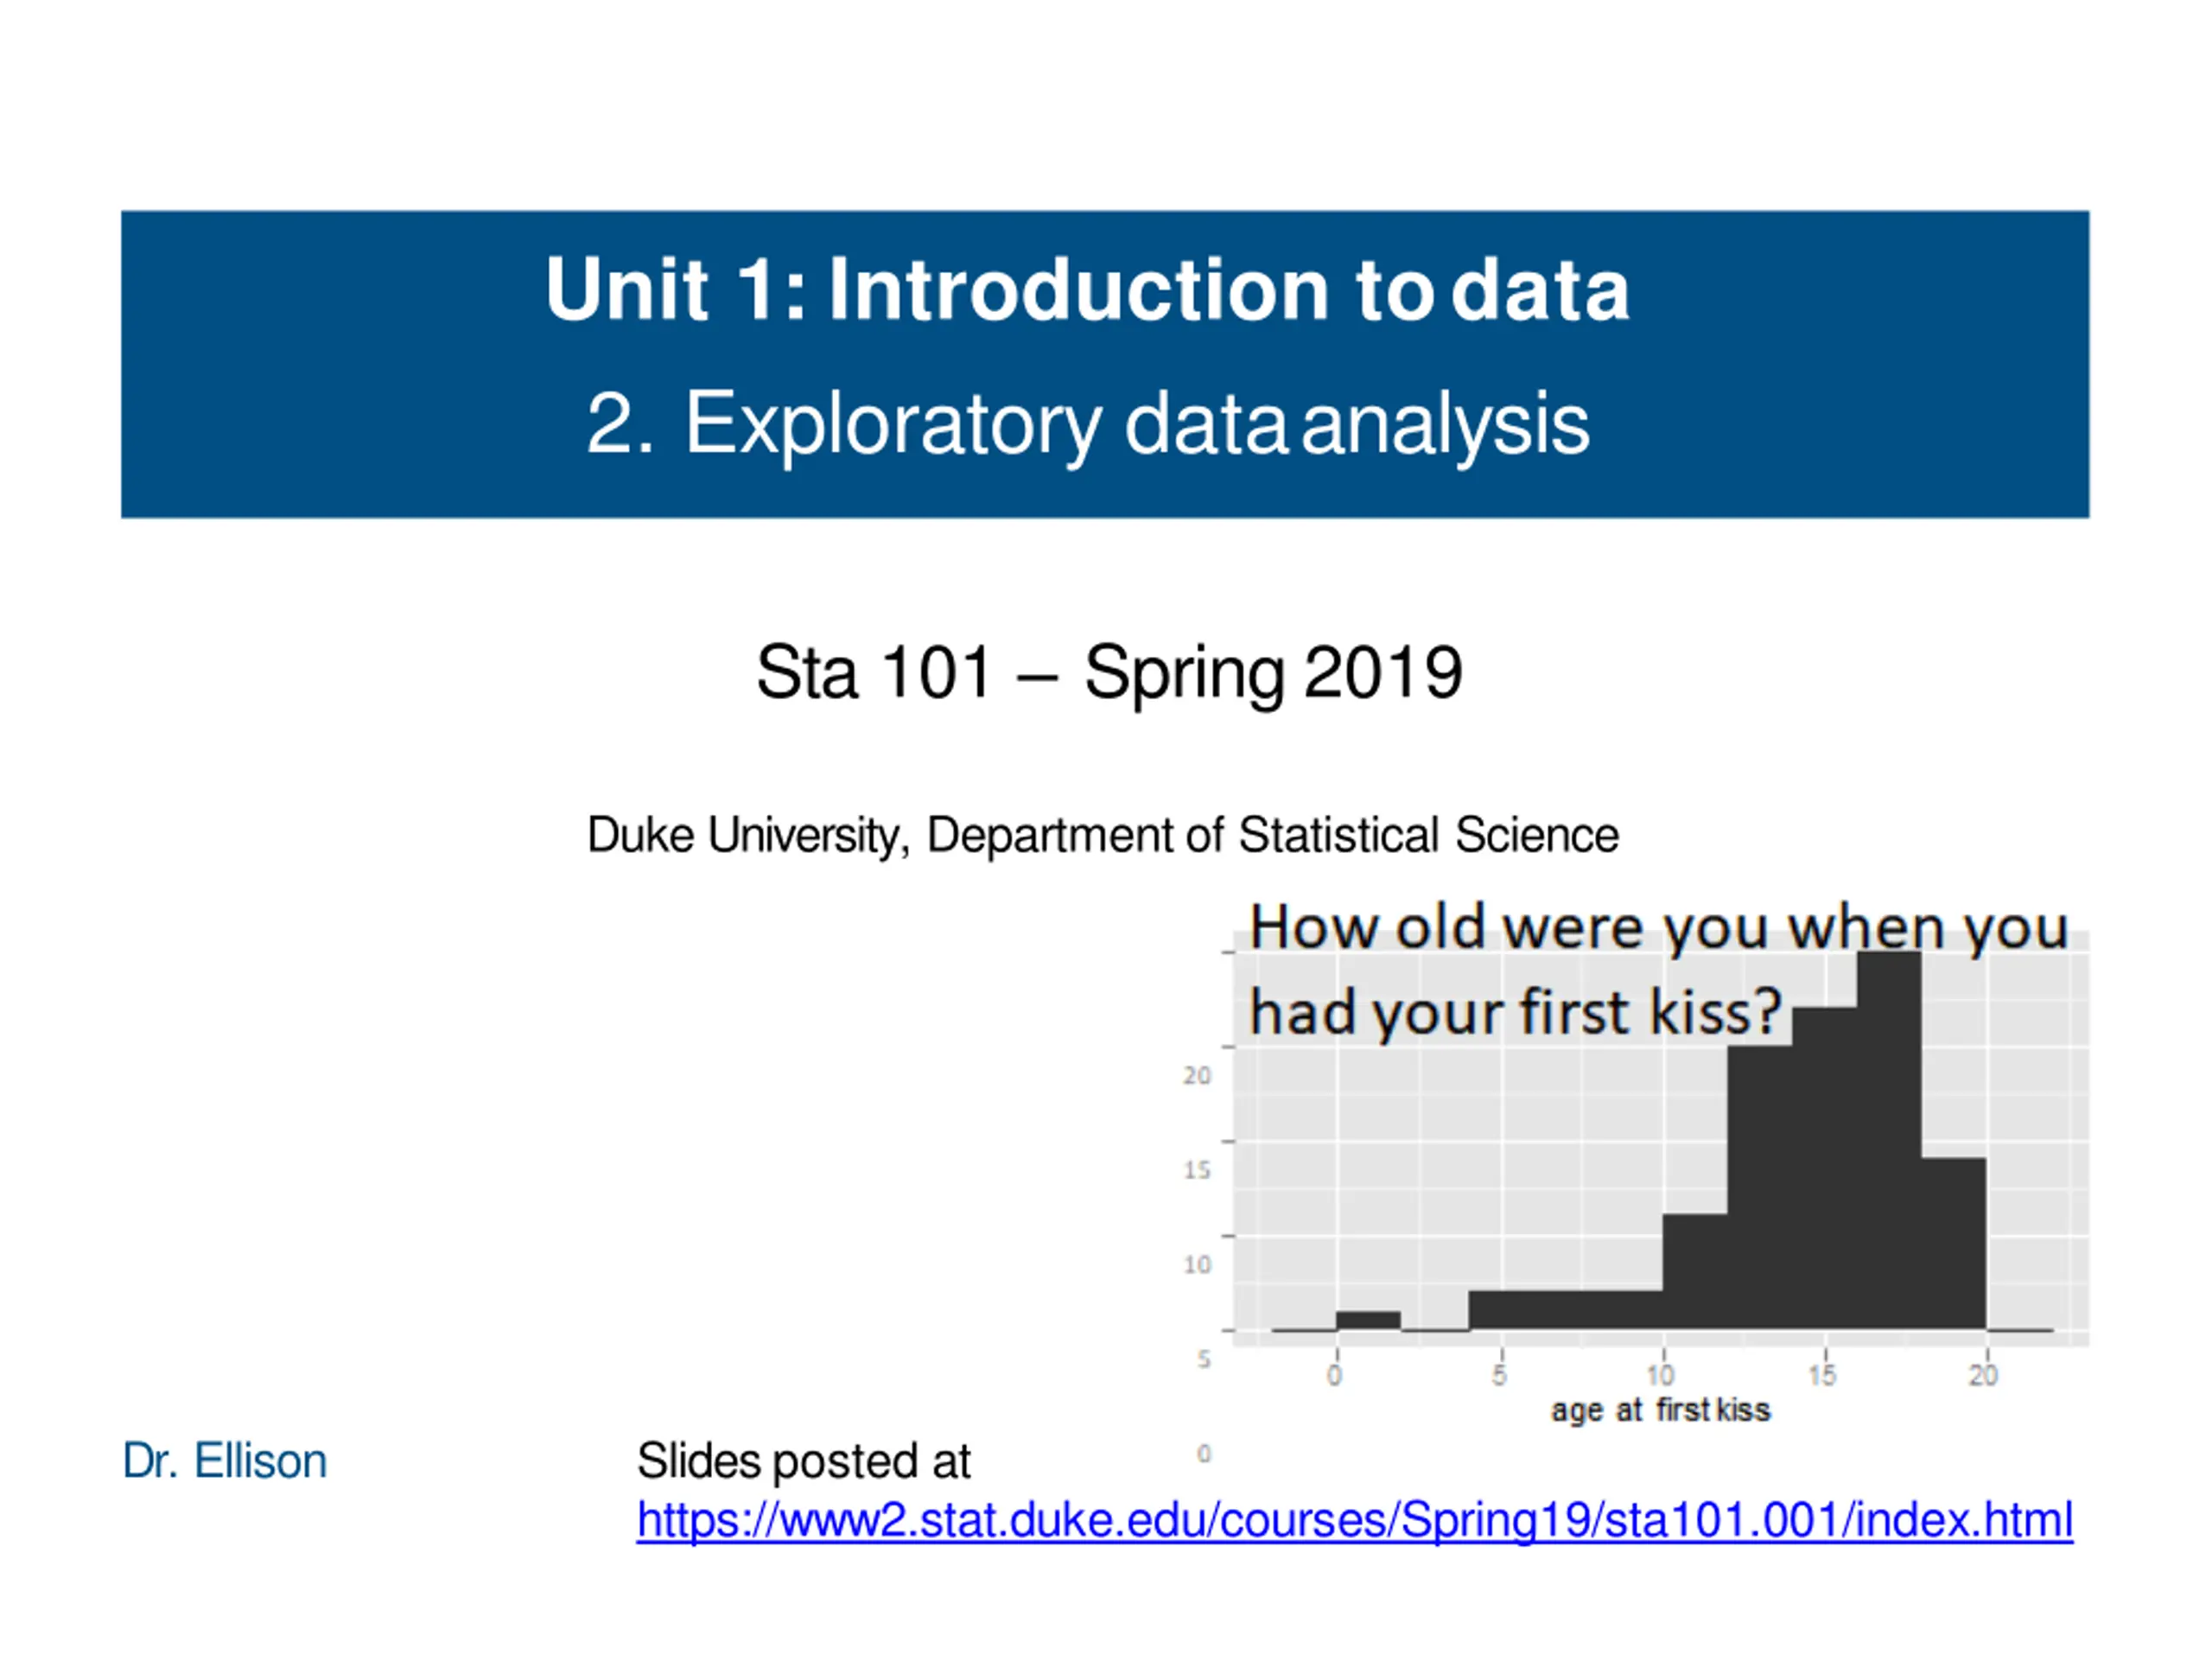Click the y-axis tick label 15
This screenshot has width=2212, height=1661.
click(x=1197, y=1169)
